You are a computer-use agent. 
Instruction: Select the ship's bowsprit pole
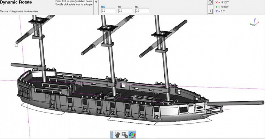[x=235, y=103]
